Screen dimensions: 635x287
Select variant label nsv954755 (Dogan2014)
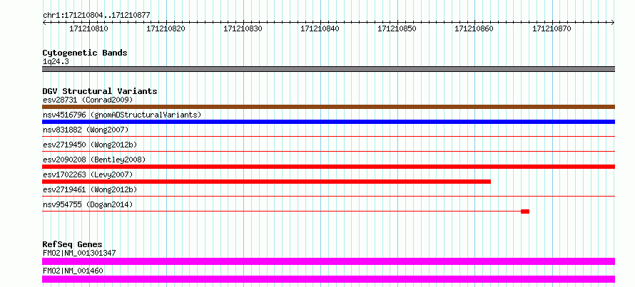click(88, 204)
